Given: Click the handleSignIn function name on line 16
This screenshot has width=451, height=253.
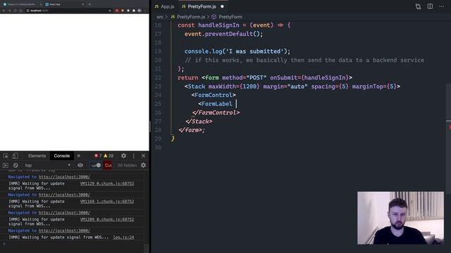Looking at the screenshot, I should (x=218, y=25).
